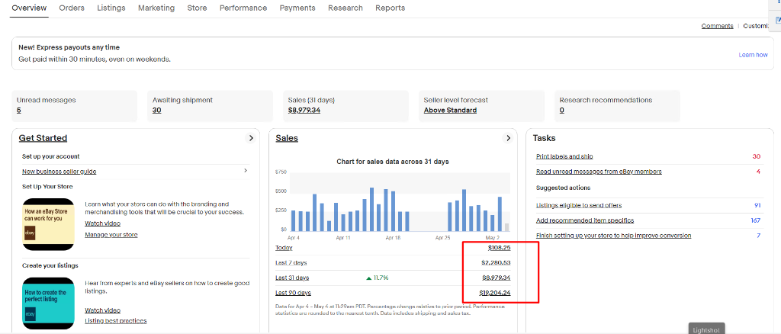Open $8,979.34 in Last 31 days row
Screen dimensions: 781x334
coord(496,278)
